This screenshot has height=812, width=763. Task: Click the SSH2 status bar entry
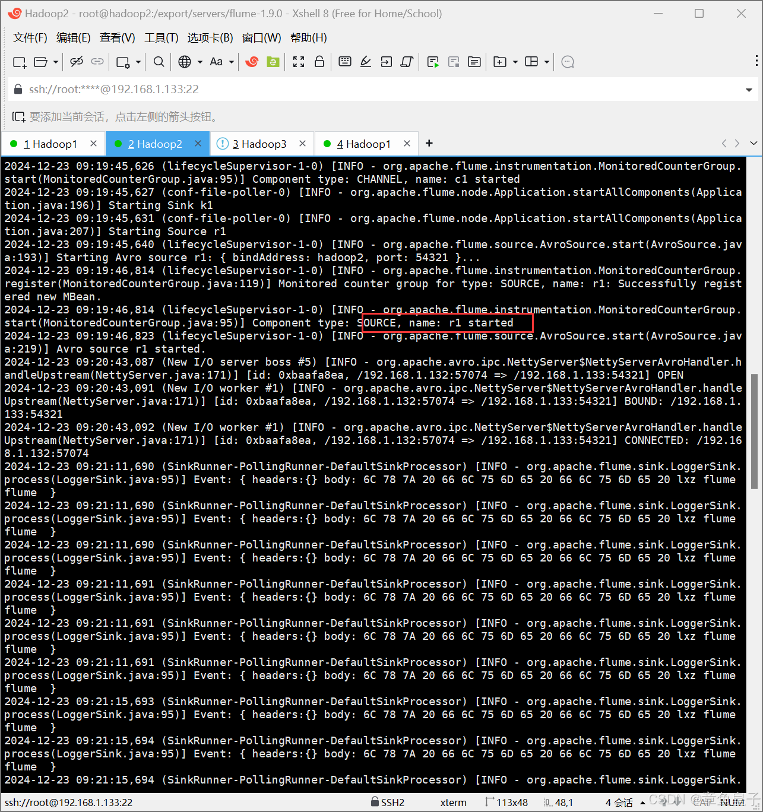click(x=387, y=803)
